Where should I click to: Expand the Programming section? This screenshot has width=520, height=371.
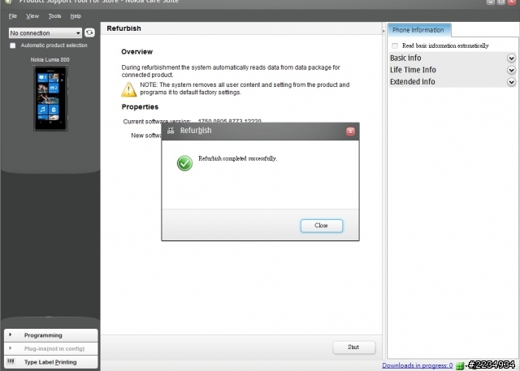click(x=51, y=335)
